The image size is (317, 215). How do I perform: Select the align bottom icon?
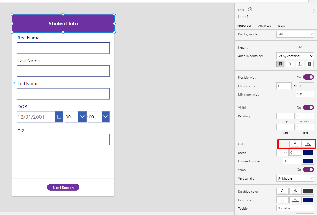[x=300, y=64]
